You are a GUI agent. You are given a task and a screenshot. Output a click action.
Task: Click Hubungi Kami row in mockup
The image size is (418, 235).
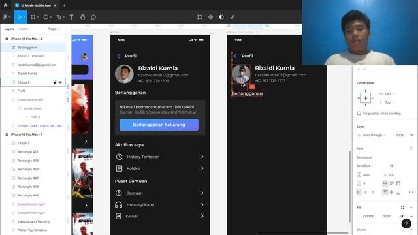click(x=160, y=204)
